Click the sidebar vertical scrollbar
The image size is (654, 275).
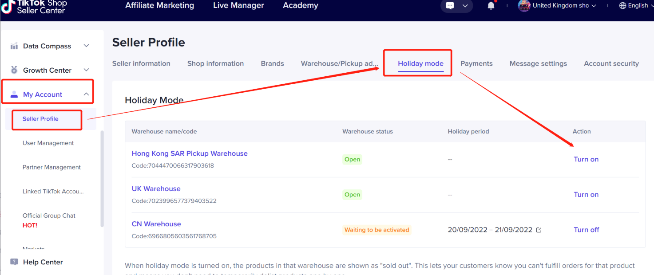point(102,179)
